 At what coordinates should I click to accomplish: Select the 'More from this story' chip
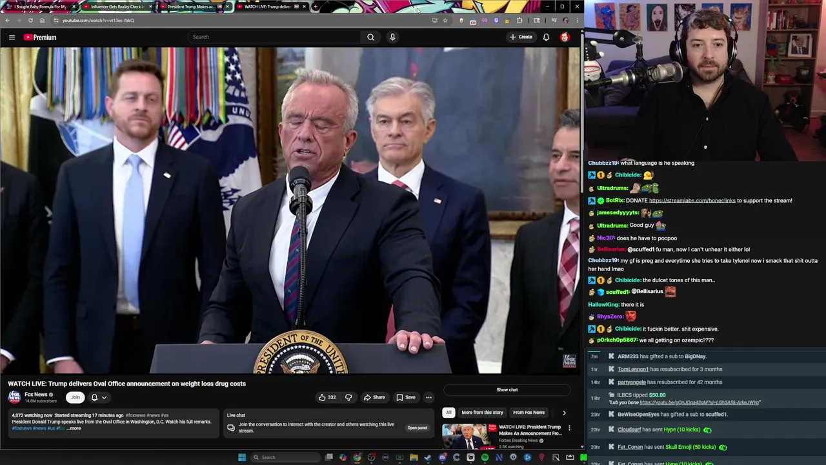[482, 412]
